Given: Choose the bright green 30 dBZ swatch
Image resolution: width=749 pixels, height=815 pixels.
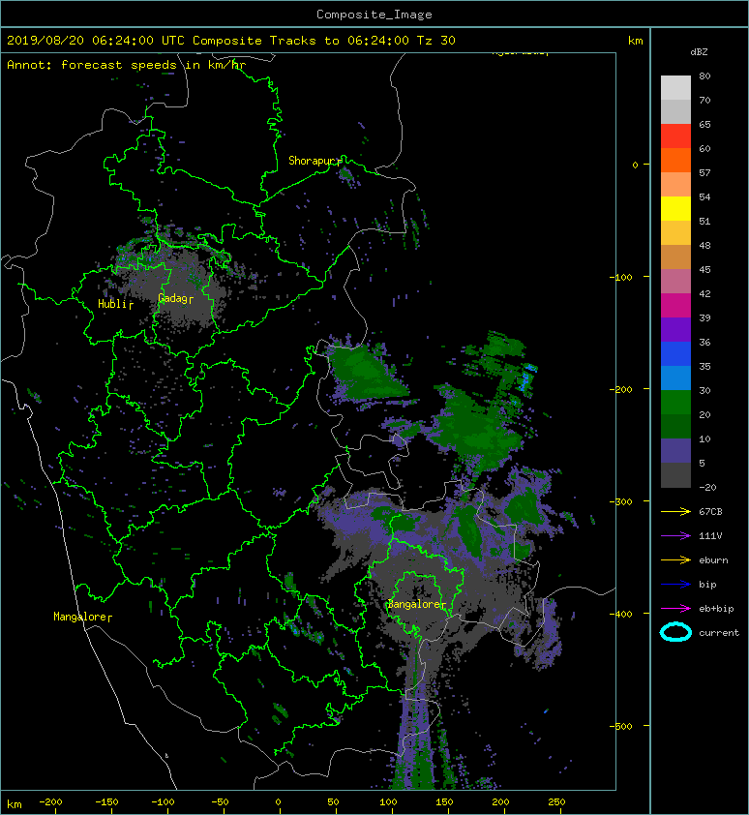Looking at the screenshot, I should click(x=675, y=402).
